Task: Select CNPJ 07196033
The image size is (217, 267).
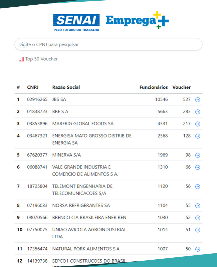Action: 37,206
